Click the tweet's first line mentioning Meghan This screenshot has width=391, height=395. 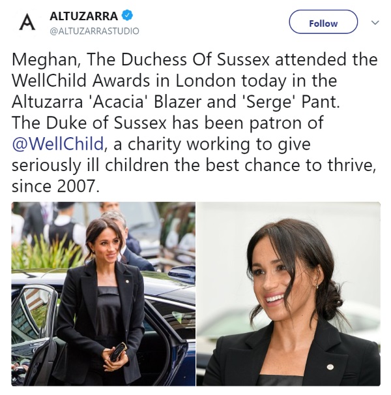pos(195,59)
